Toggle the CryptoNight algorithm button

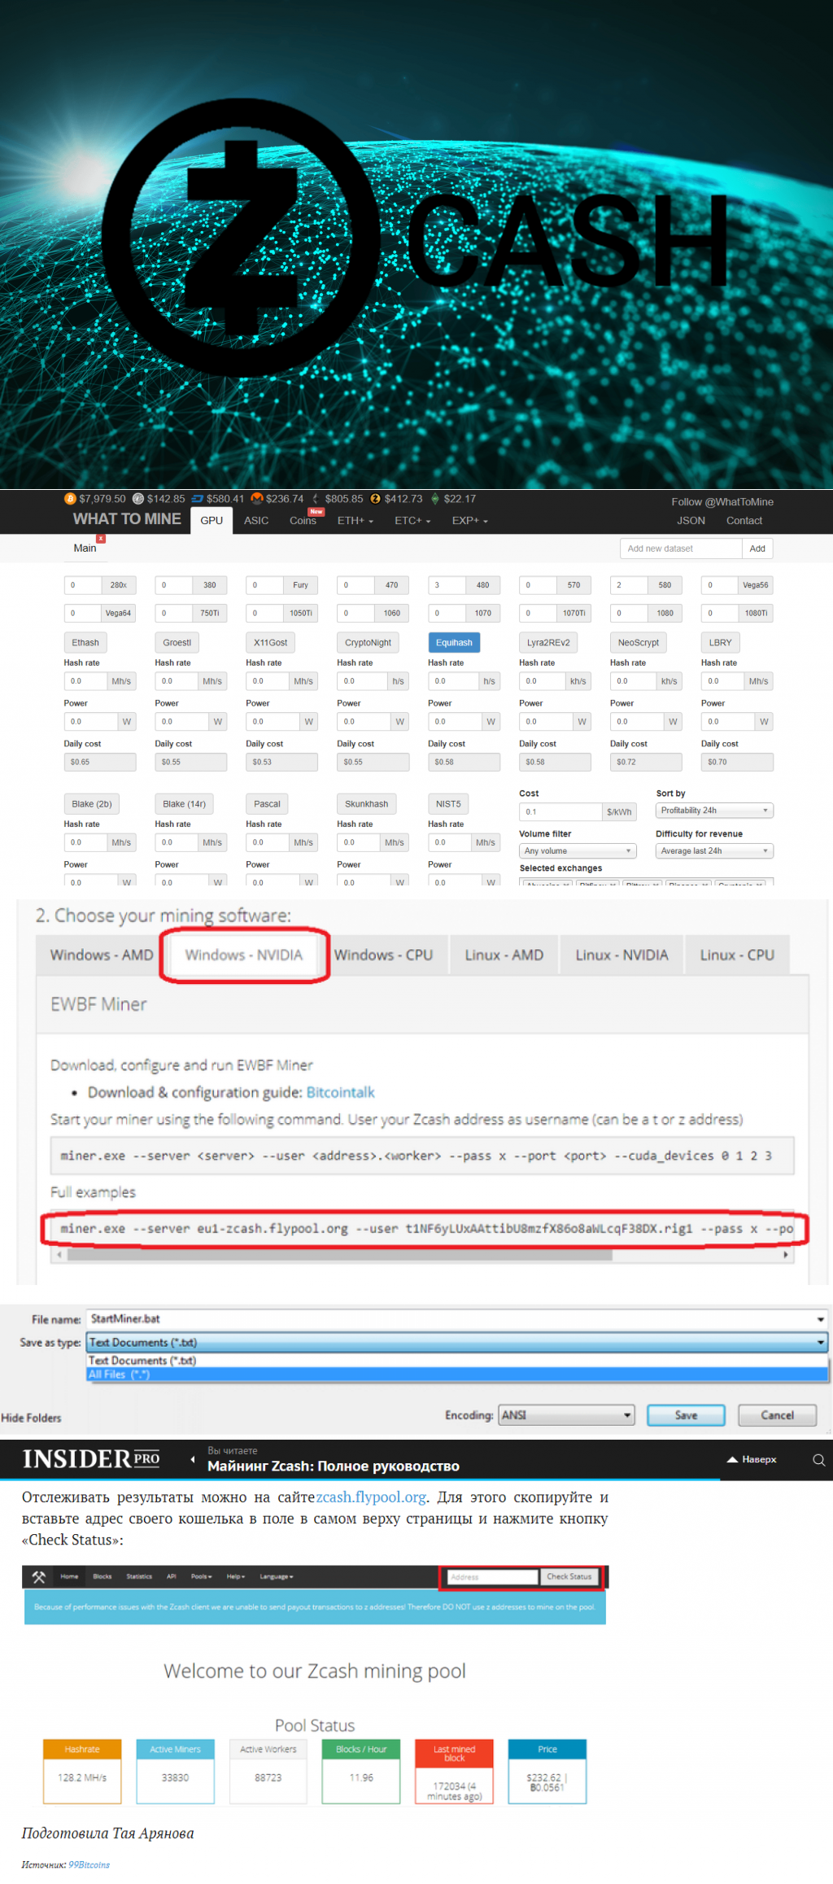coord(368,643)
